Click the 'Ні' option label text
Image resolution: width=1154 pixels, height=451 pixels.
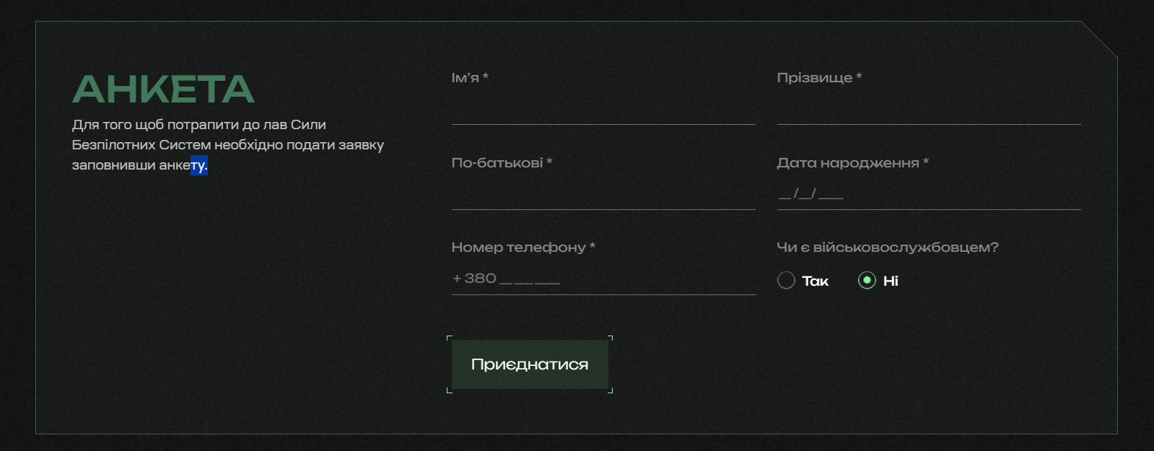891,281
